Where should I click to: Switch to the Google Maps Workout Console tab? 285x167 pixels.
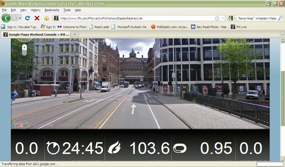click(x=36, y=34)
